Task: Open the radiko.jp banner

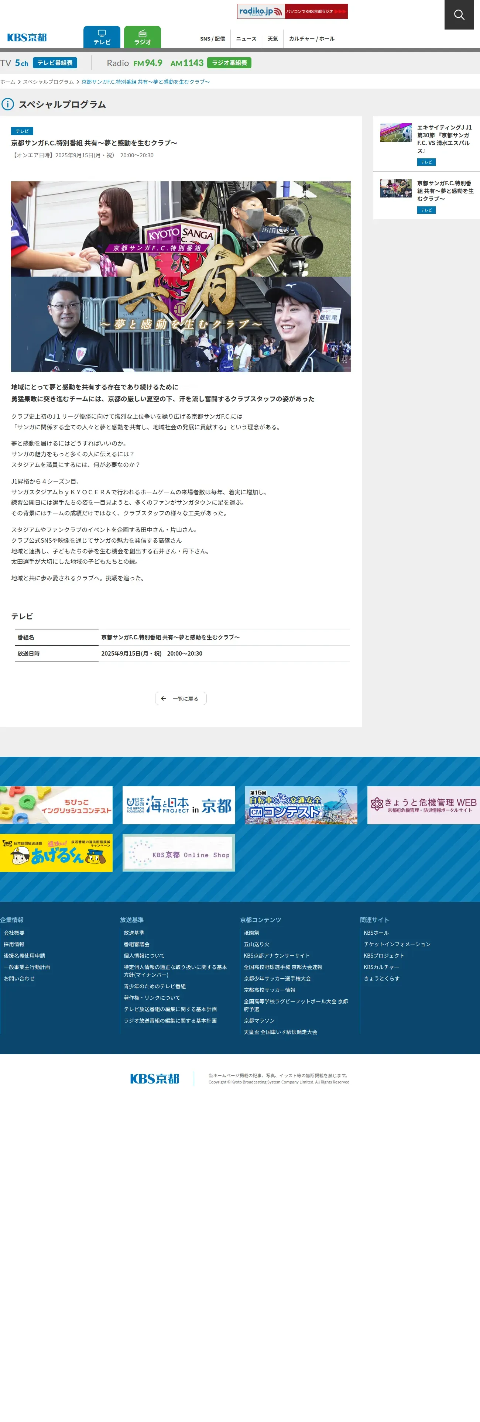Action: 292,11
